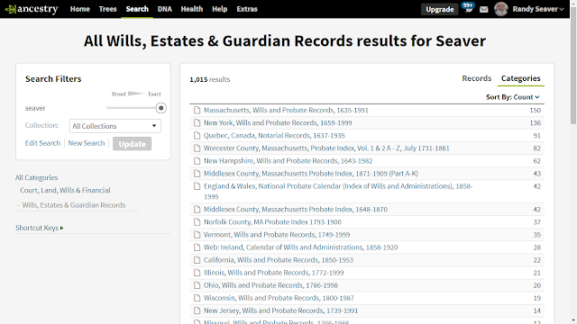This screenshot has width=577, height=324.
Task: Open Vermont, Wills and Probate Records, 1749-1999
Action: pos(277,235)
